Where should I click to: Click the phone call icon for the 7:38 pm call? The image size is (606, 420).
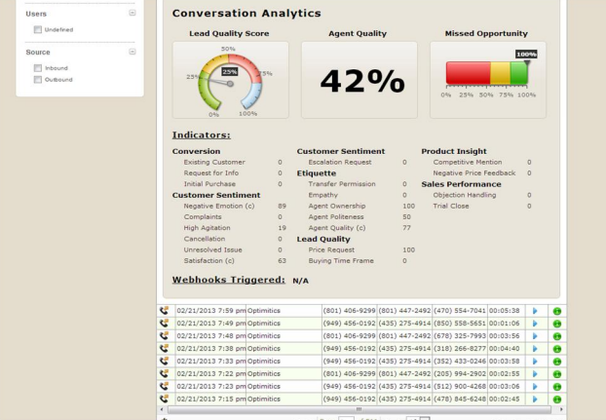[x=165, y=349]
